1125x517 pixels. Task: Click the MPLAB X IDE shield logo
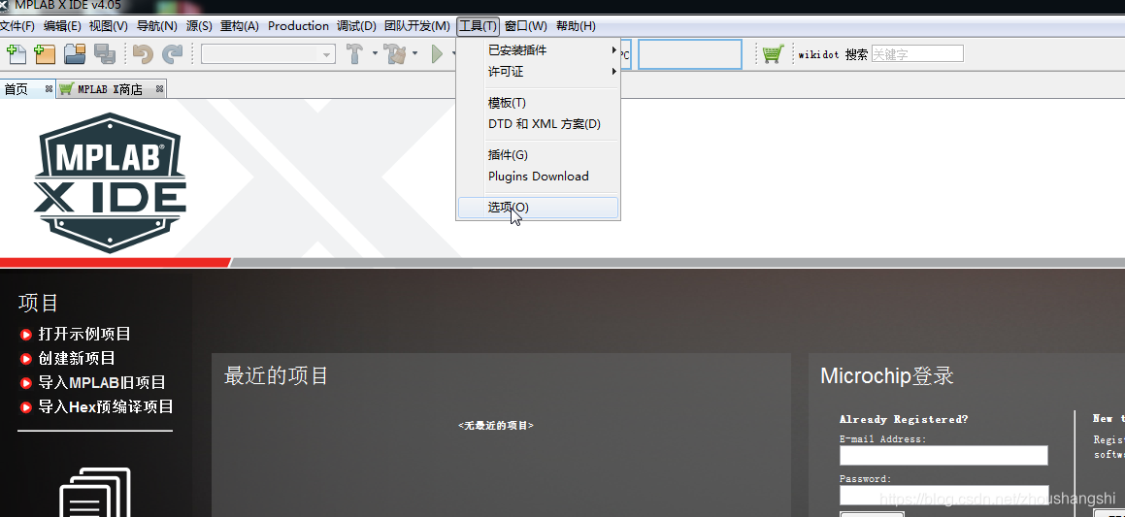click(110, 182)
